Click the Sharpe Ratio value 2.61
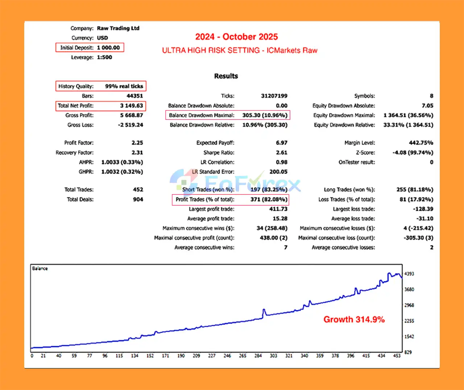The width and height of the screenshot is (464, 390). coord(281,152)
